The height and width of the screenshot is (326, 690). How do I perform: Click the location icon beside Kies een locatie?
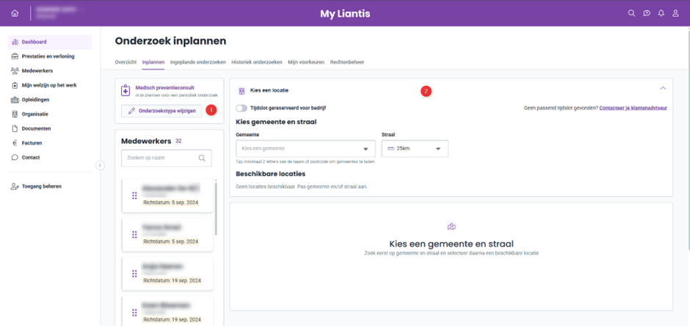241,90
